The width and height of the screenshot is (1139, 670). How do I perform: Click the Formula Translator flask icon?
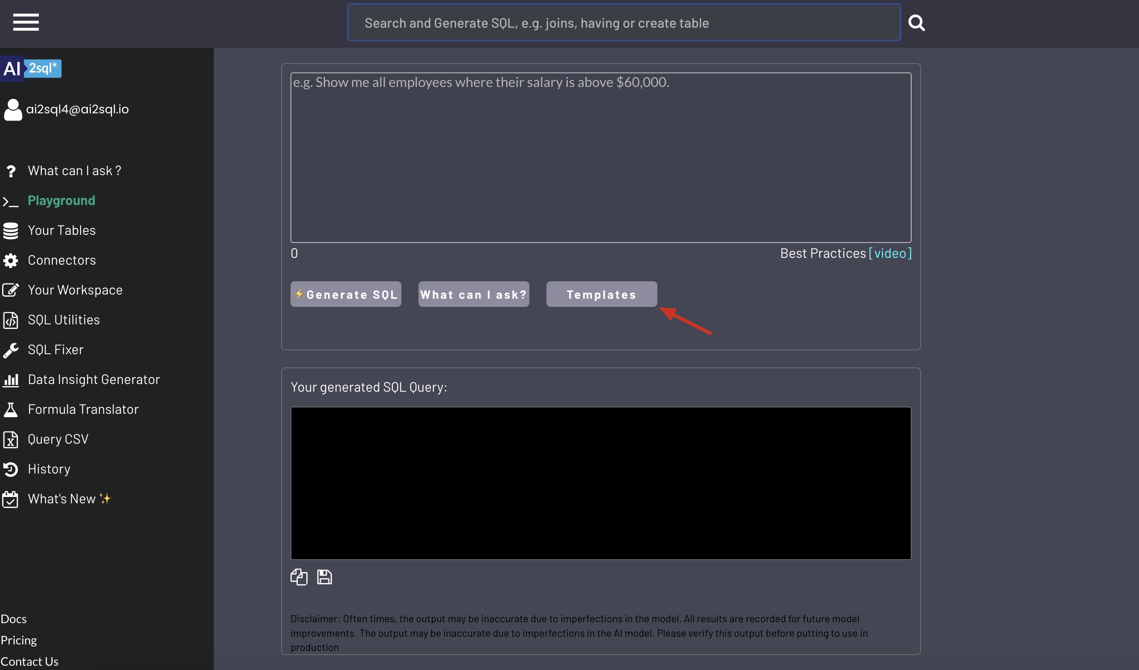coord(11,410)
